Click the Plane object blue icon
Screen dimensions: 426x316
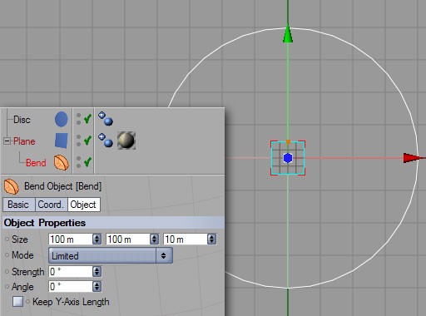[62, 141]
